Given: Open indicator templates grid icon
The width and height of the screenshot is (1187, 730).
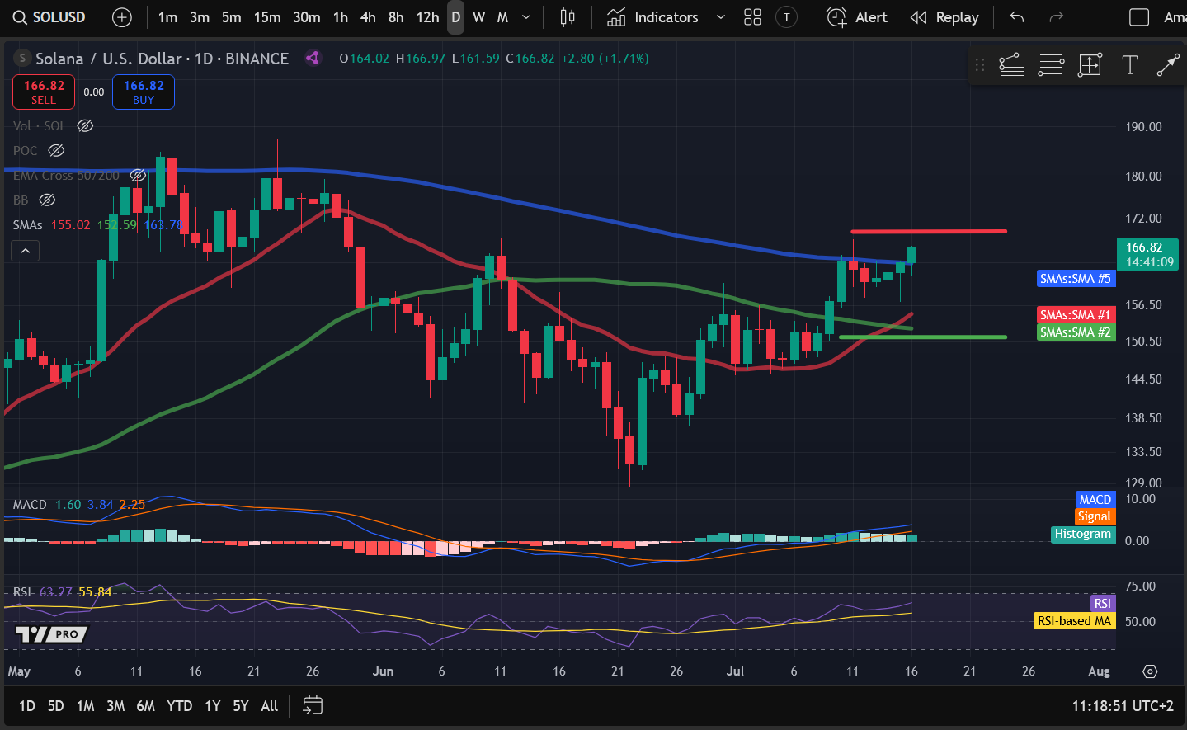Looking at the screenshot, I should point(752,17).
